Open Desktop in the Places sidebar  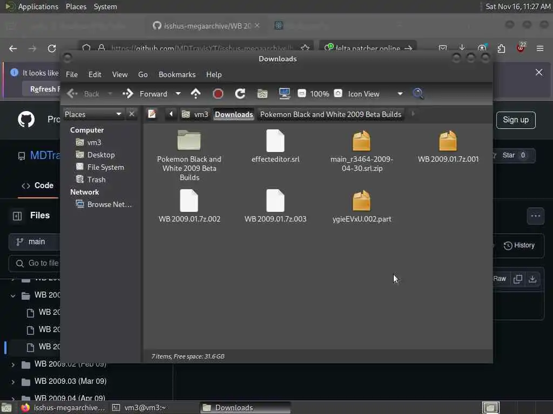click(x=95, y=155)
